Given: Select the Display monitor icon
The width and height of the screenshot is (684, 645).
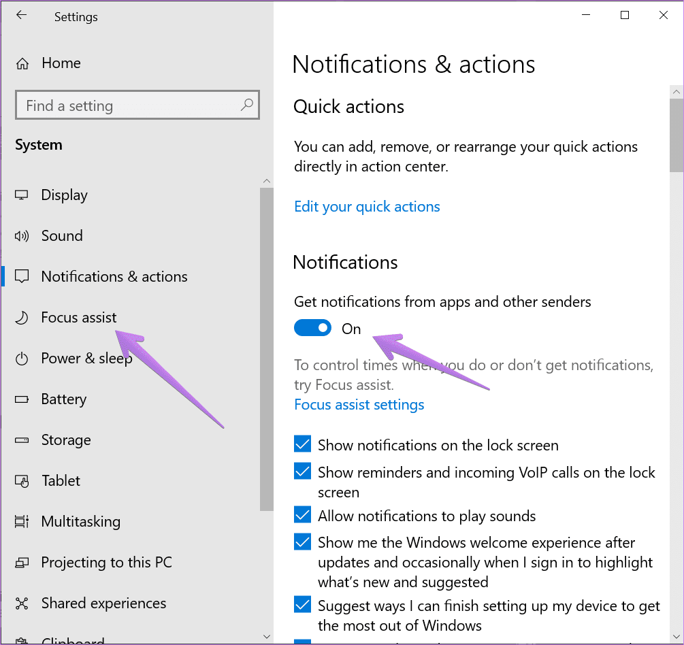Looking at the screenshot, I should (x=22, y=195).
